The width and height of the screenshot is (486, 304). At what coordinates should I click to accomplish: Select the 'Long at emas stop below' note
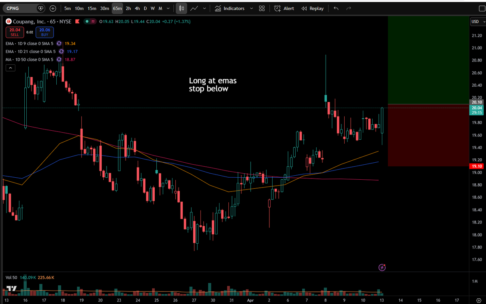(x=213, y=85)
